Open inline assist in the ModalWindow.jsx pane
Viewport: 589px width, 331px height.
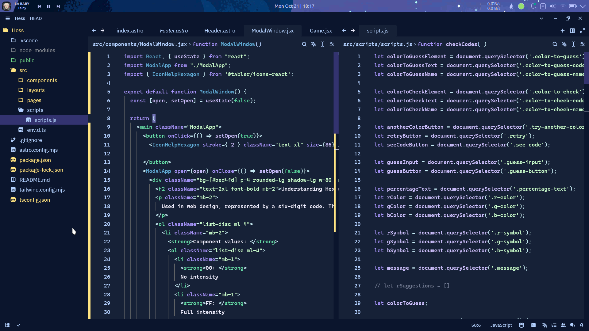click(x=313, y=44)
